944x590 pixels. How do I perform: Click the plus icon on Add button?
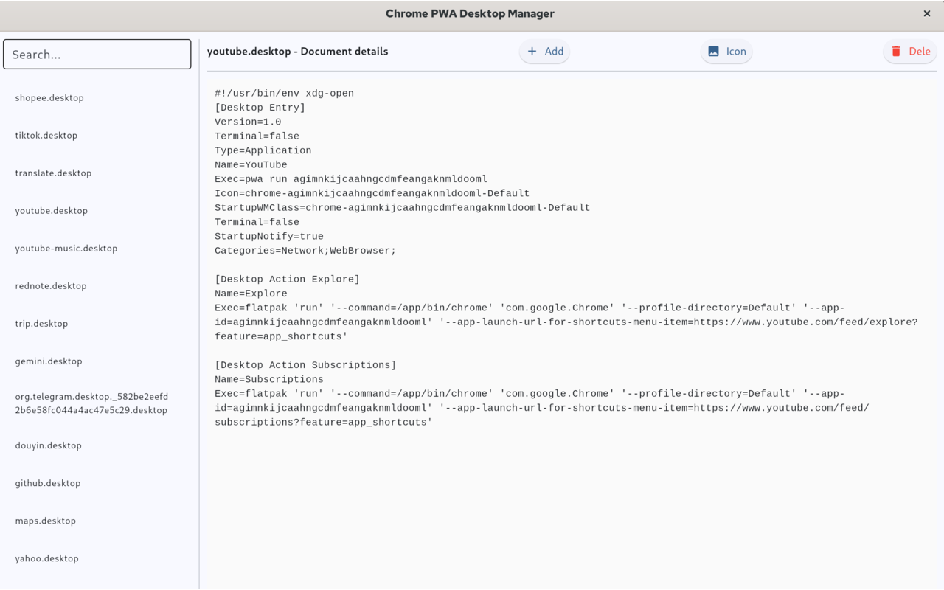pyautogui.click(x=532, y=52)
